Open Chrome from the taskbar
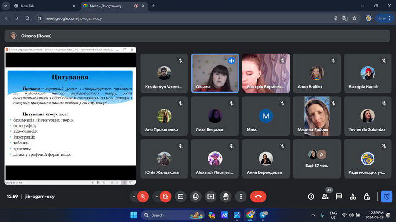The height and width of the screenshot is (222, 396). (x=250, y=215)
